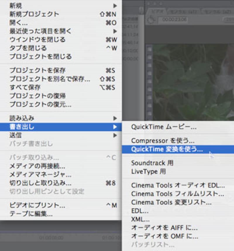Click the clock icon beside the timecode field
Screen dimensions: 234x251
(151, 19)
